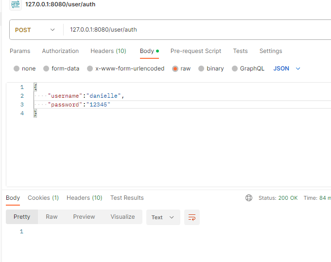Open the Text response format dropdown
331x262 pixels.
pos(163,217)
